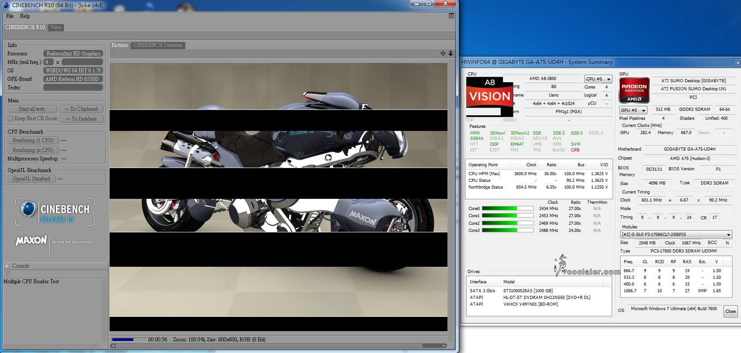The height and width of the screenshot is (353, 741).
Task: Click the Northbridge Status row
Action: click(x=538, y=187)
